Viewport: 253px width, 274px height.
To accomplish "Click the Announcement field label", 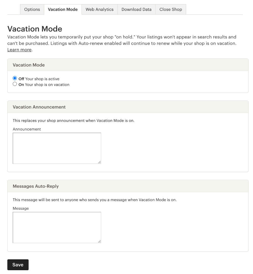I will (27, 129).
